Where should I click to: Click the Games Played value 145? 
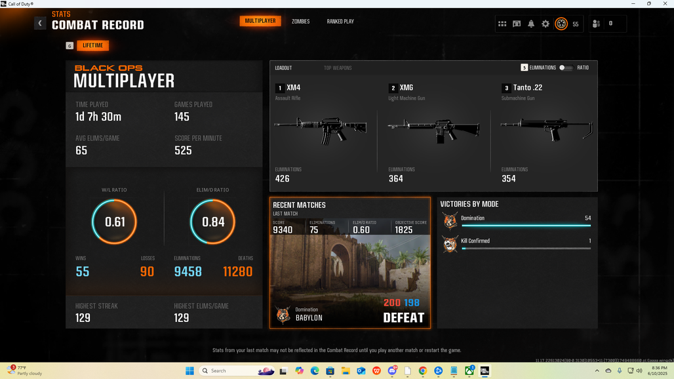[x=182, y=117]
